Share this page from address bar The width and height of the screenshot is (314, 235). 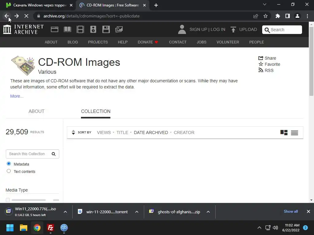pos(256,16)
